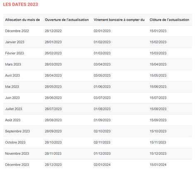Click the 'LES DATES 2023' heading
Screen dimensions: 196x172
pos(20,5)
